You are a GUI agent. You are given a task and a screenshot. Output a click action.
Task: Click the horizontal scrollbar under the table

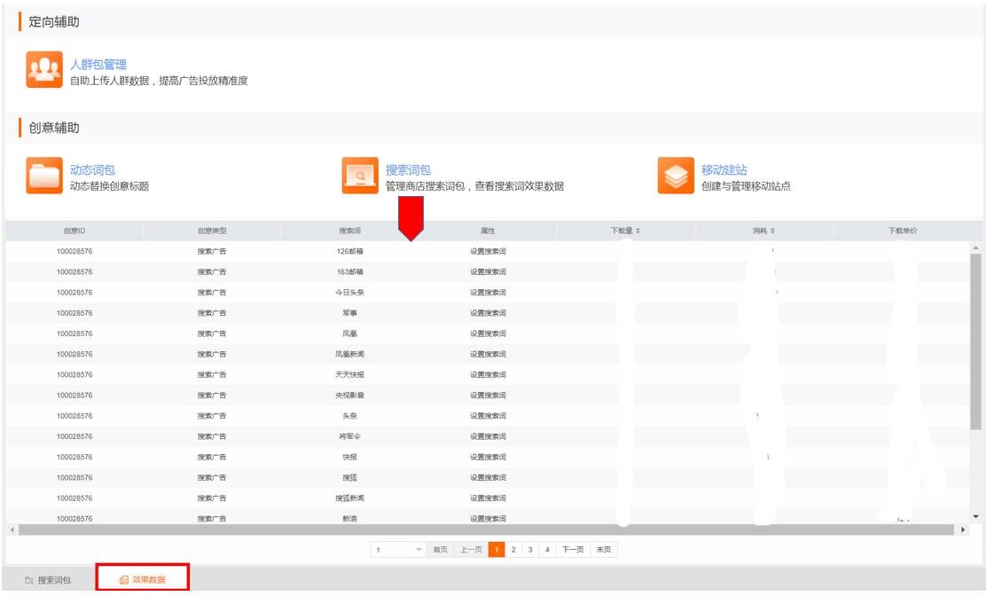488,529
